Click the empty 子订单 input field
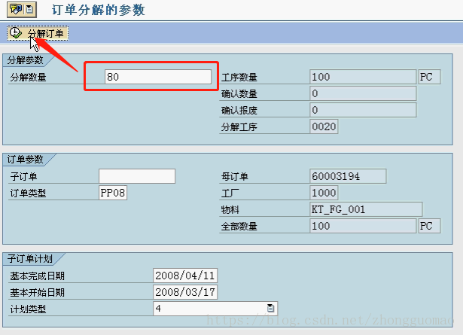The width and height of the screenshot is (463, 335). 137,176
